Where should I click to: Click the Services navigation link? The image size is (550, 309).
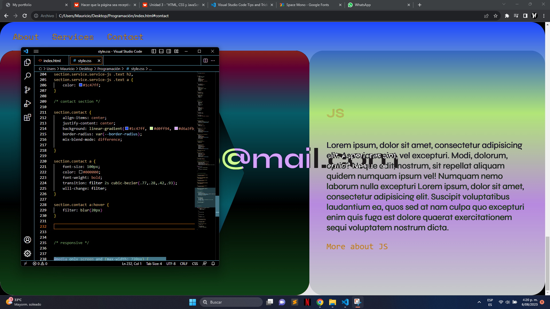(73, 37)
